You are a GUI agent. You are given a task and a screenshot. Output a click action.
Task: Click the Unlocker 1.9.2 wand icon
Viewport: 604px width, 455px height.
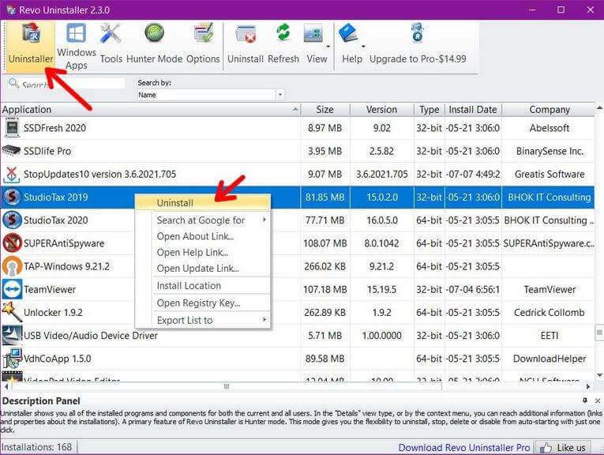coord(12,313)
